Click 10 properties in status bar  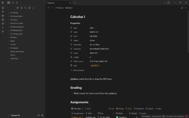tap(156, 116)
